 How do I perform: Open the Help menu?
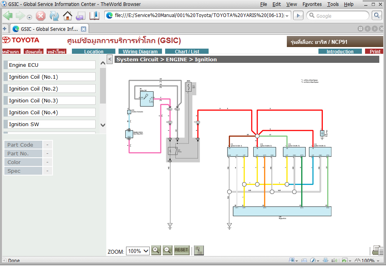tap(349, 4)
